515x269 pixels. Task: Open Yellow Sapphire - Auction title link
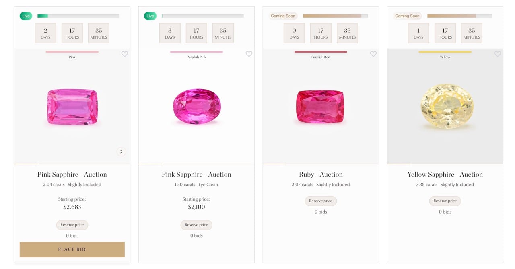pyautogui.click(x=445, y=175)
